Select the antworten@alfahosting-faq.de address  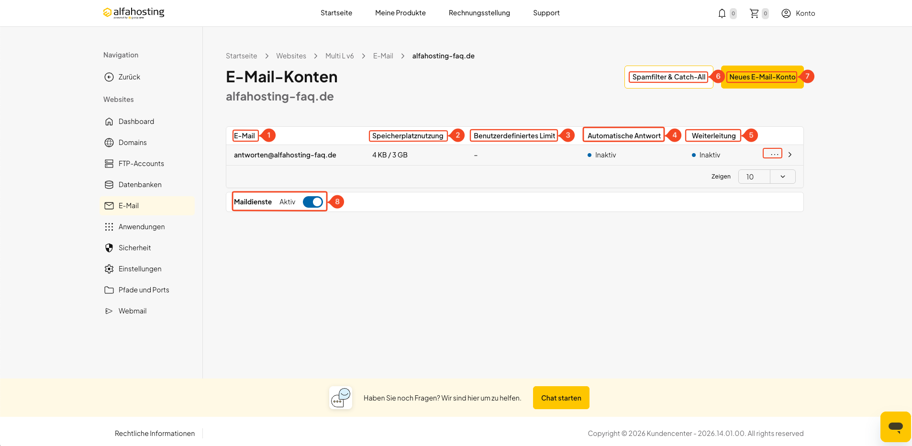click(285, 155)
